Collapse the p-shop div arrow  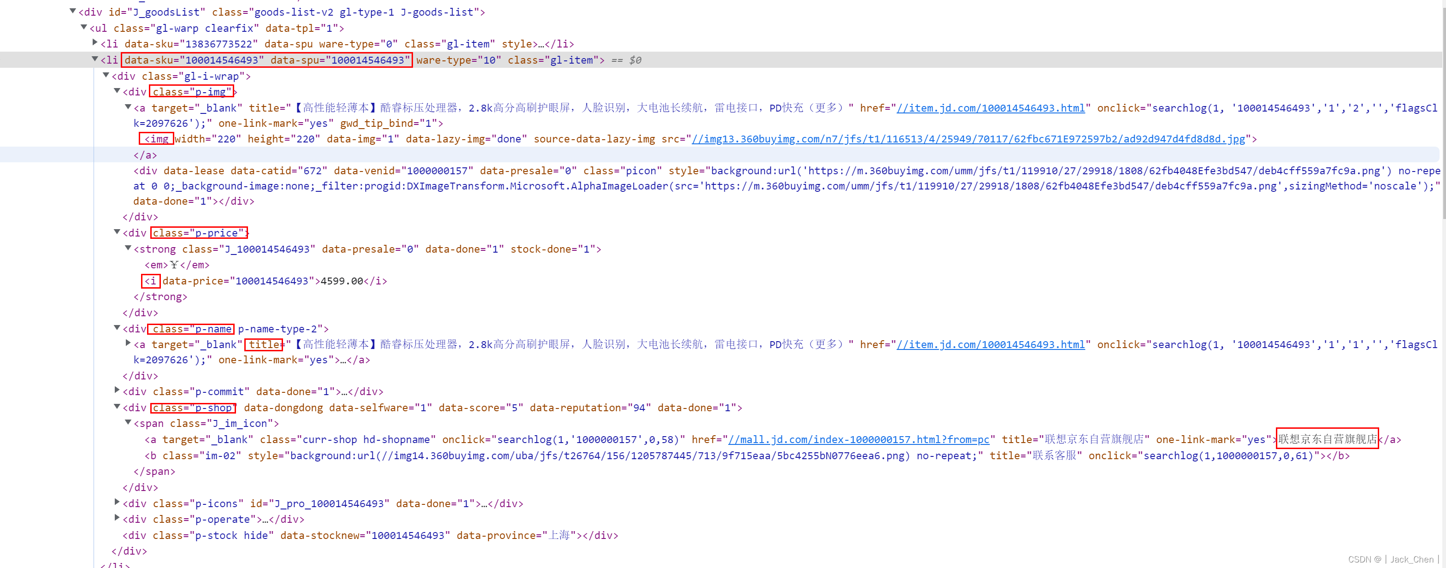[117, 406]
